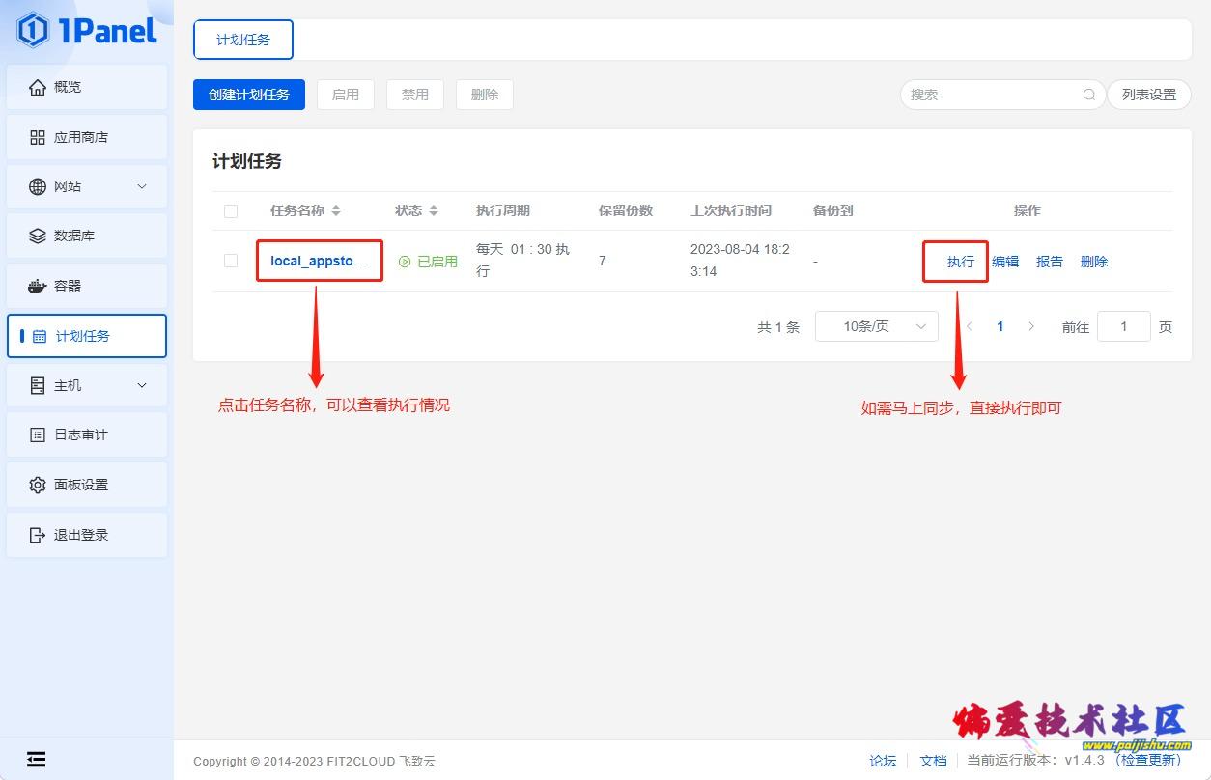Open the 10条/页 page size dropdown
The width and height of the screenshot is (1211, 780).
point(877,326)
